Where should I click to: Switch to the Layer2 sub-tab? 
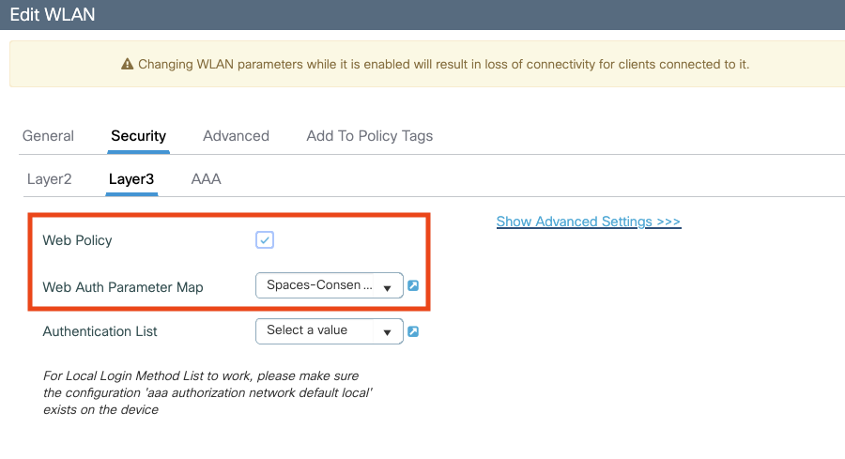coord(49,178)
